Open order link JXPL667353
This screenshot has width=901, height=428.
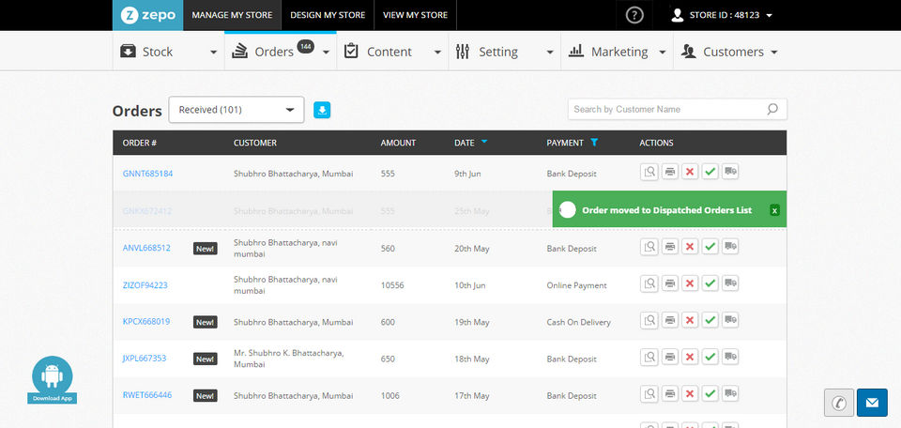[145, 359]
